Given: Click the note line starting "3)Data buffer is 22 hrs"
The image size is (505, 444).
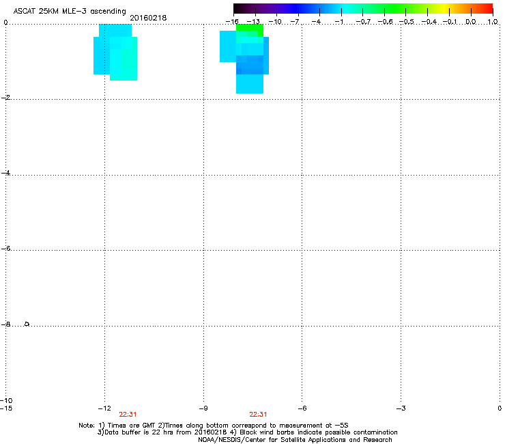Looking at the screenshot, I should coord(247,432).
